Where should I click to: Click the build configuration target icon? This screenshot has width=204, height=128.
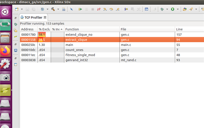(42, 9)
